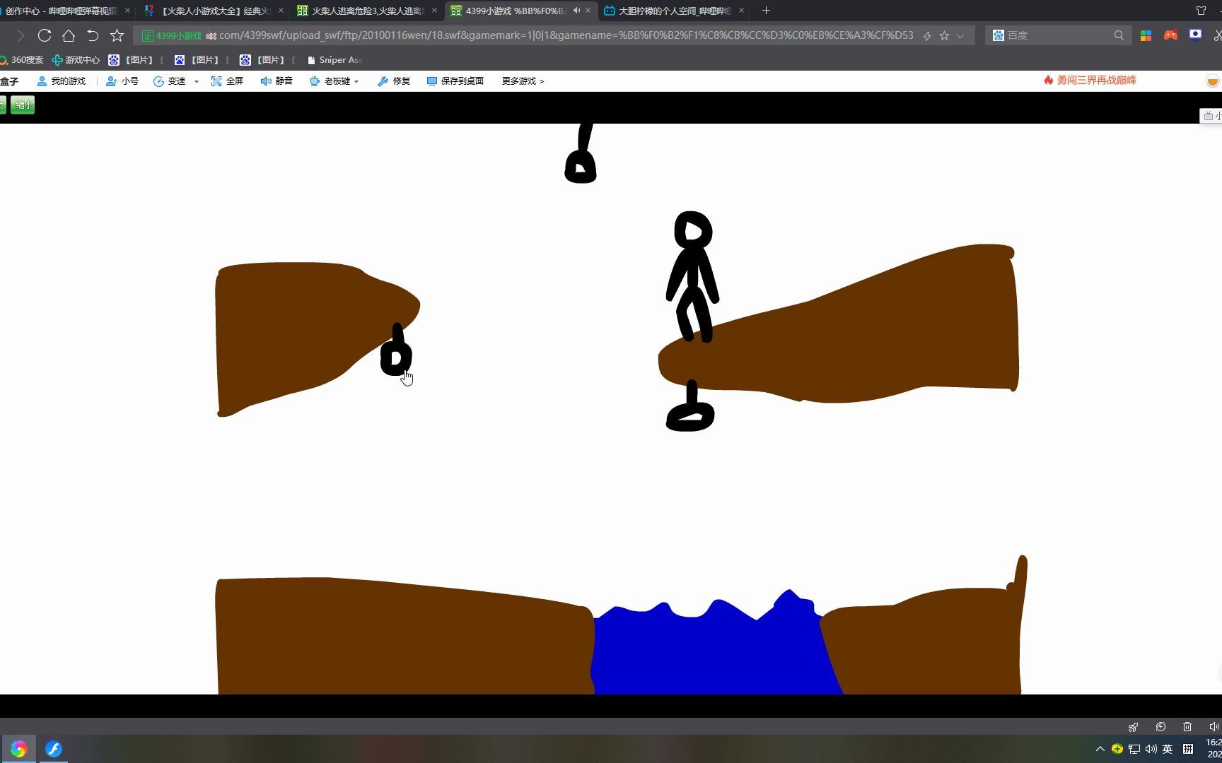The height and width of the screenshot is (763, 1222).
Task: Expand the 老板键 boss key dropdown arrow
Action: (356, 82)
